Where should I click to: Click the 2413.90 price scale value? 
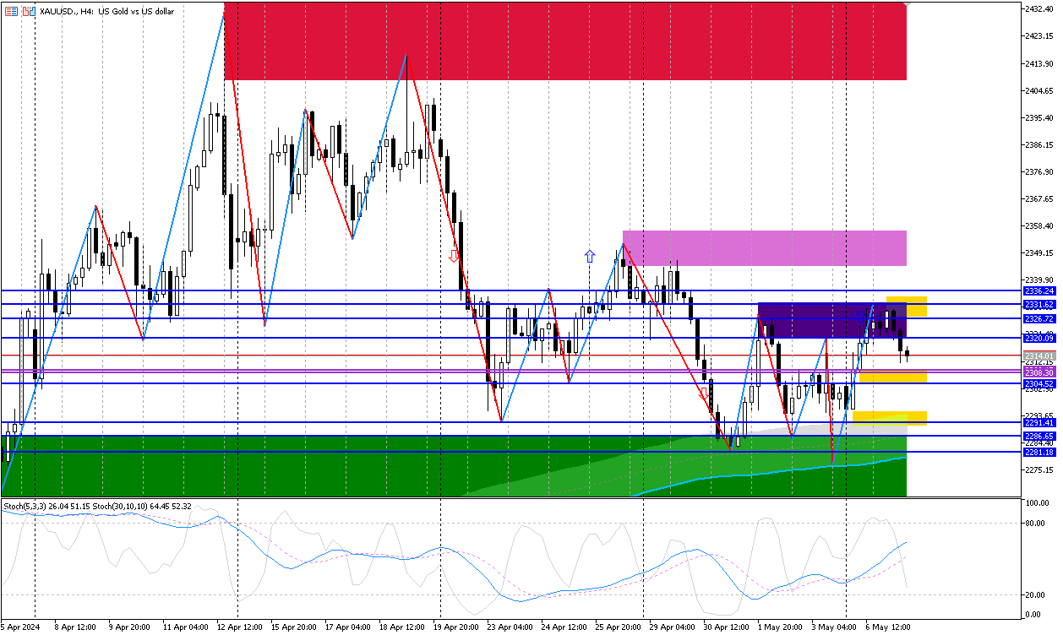click(x=1038, y=63)
